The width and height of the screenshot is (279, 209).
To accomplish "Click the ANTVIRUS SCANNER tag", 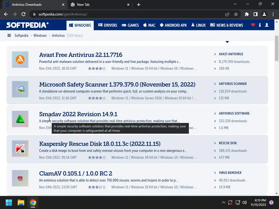I will tap(233, 84).
